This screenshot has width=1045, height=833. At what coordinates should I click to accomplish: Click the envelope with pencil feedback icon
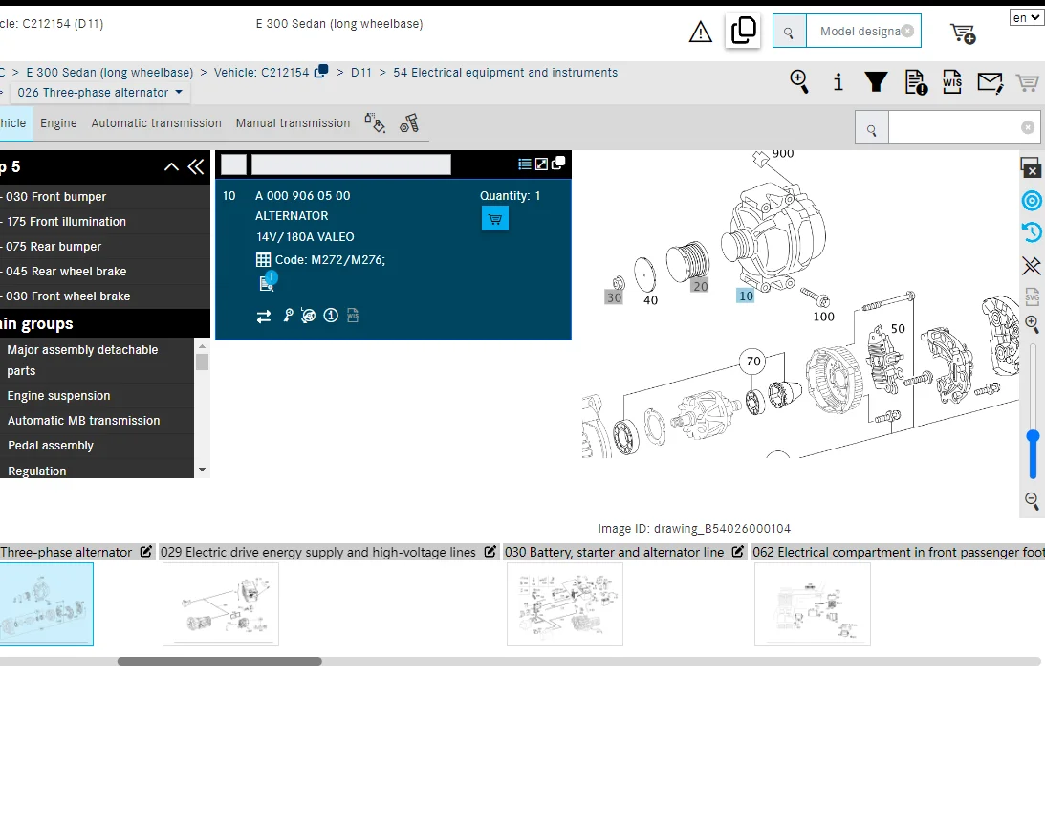(x=991, y=82)
